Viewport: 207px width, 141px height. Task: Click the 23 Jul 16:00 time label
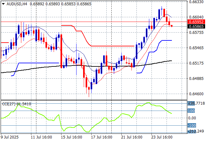click(x=162, y=137)
